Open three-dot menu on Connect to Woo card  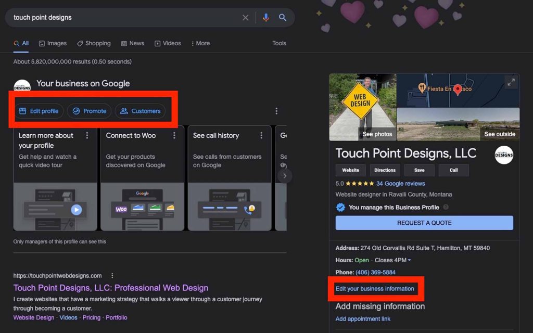pos(174,136)
